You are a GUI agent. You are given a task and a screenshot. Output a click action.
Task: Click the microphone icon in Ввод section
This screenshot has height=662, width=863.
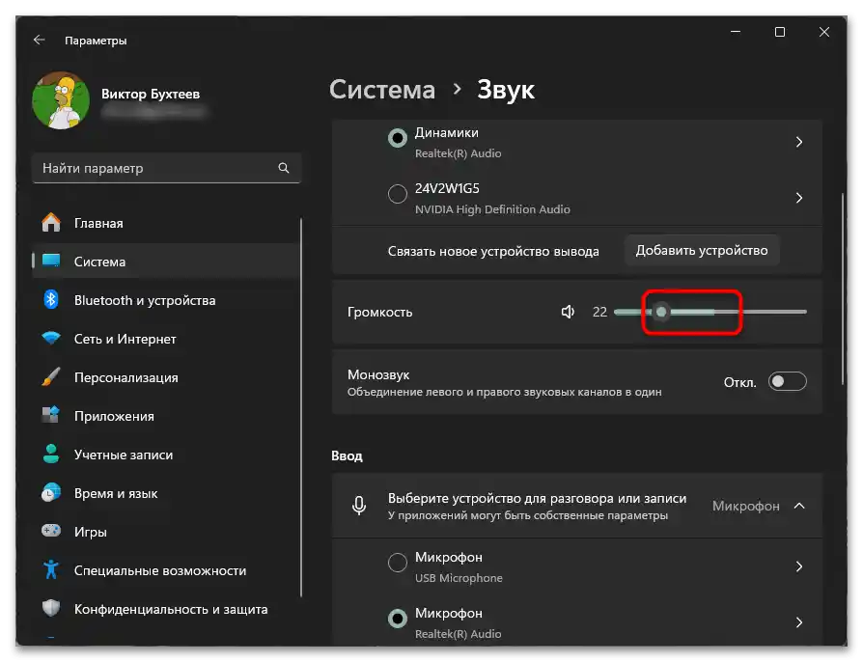point(357,506)
